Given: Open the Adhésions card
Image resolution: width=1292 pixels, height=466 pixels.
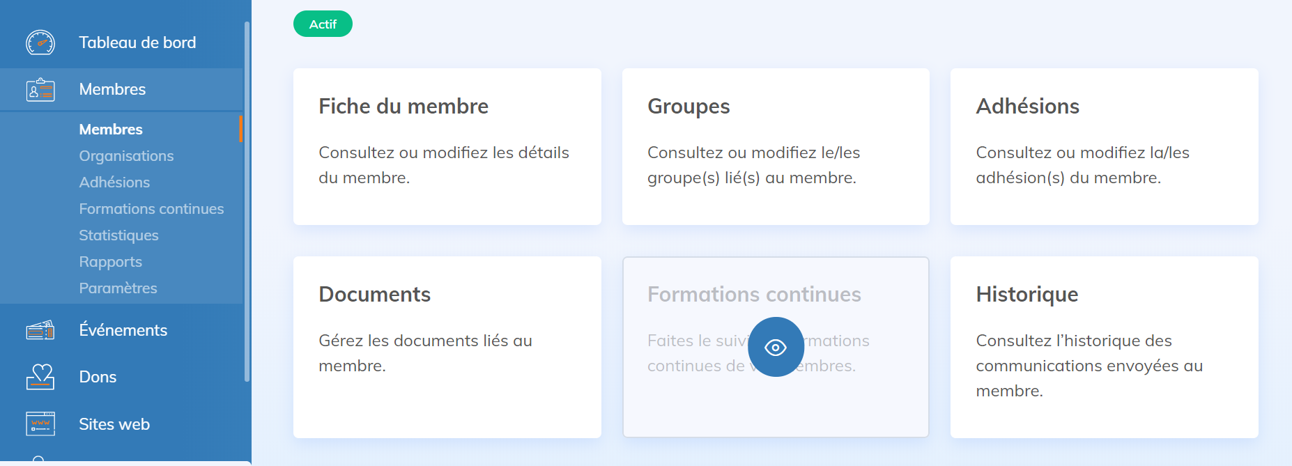Looking at the screenshot, I should [x=1104, y=146].
